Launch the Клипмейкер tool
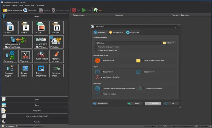This screenshot has height=128, width=212. [x=41, y=56]
